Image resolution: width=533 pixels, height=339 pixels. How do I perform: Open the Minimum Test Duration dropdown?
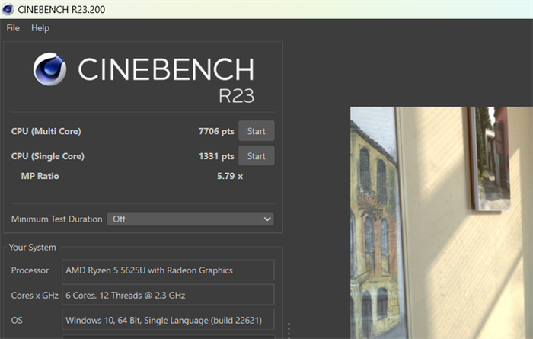point(190,219)
